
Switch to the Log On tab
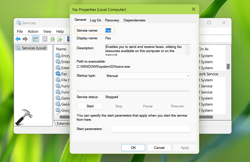[96, 20]
